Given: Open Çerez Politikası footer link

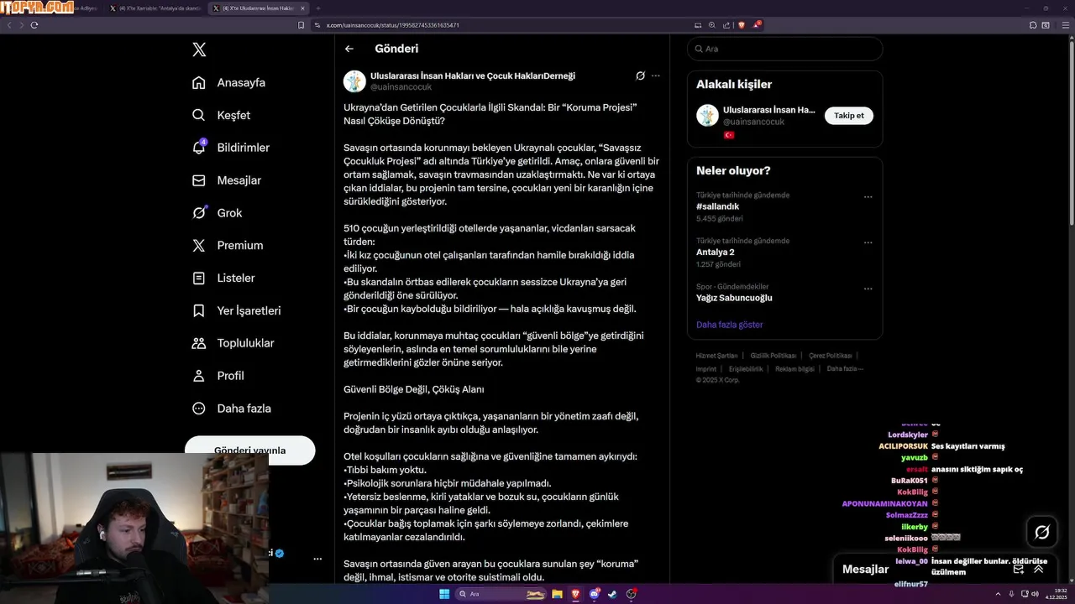Looking at the screenshot, I should click(x=831, y=356).
